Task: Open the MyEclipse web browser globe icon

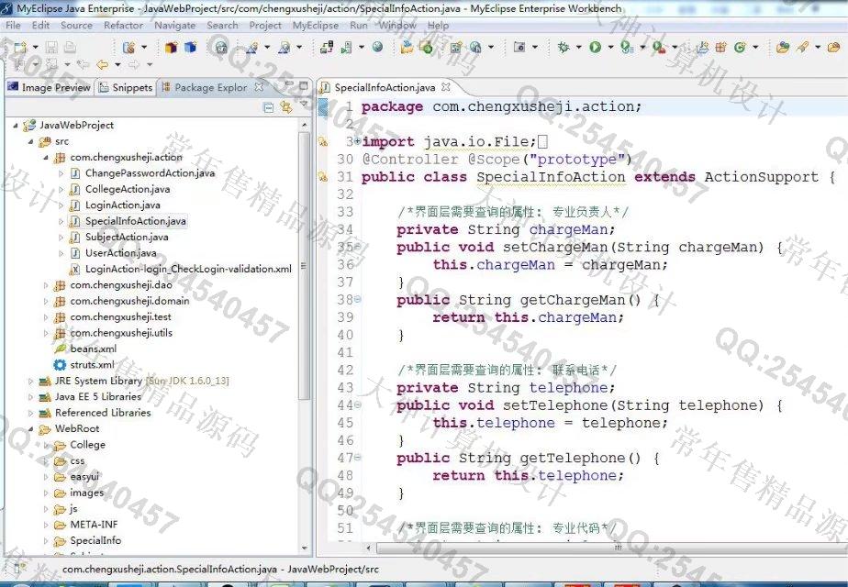Action: click(x=377, y=48)
